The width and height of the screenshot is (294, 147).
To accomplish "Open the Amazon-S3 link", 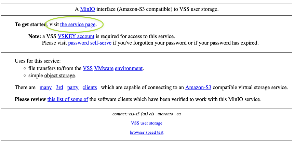I will [198, 87].
